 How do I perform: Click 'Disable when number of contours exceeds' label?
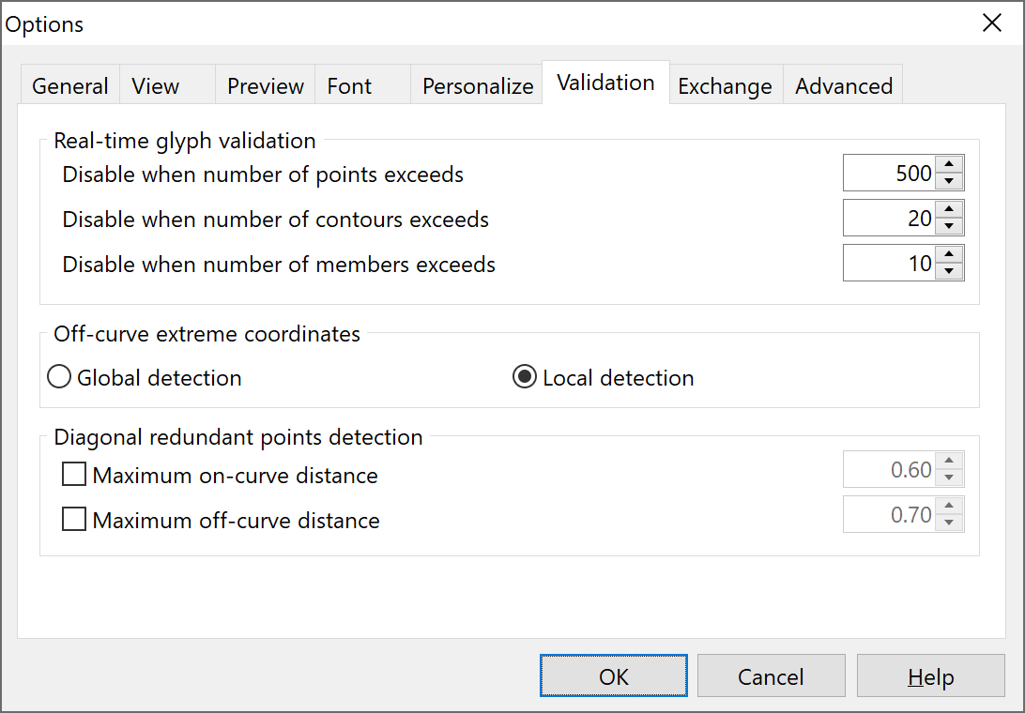click(275, 220)
